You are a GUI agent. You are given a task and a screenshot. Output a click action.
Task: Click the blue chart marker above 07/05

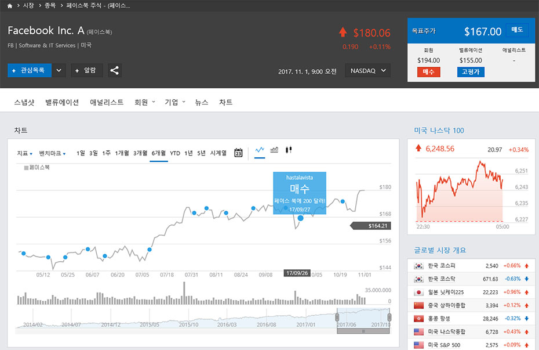tap(150, 250)
